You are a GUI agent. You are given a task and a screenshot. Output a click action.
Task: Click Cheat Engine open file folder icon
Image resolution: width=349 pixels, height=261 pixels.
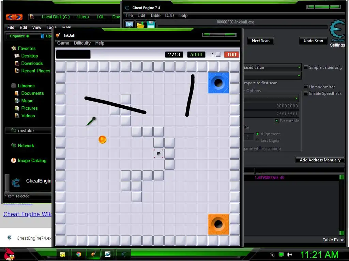140,24
